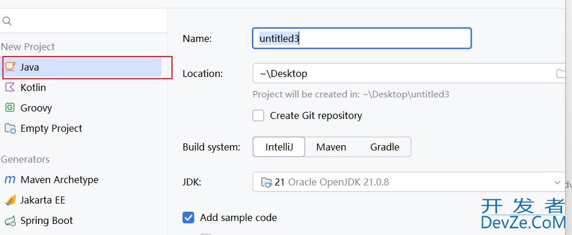Select the Empty Project folder icon
This screenshot has height=235, width=572.
click(x=10, y=128)
